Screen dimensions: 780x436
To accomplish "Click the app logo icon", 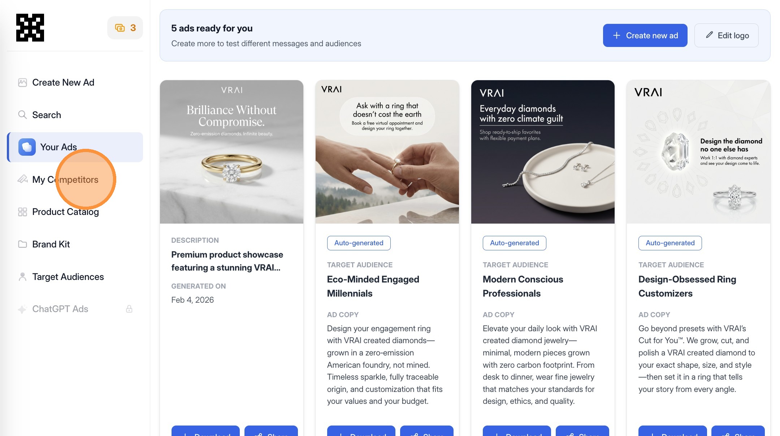I will click(30, 28).
